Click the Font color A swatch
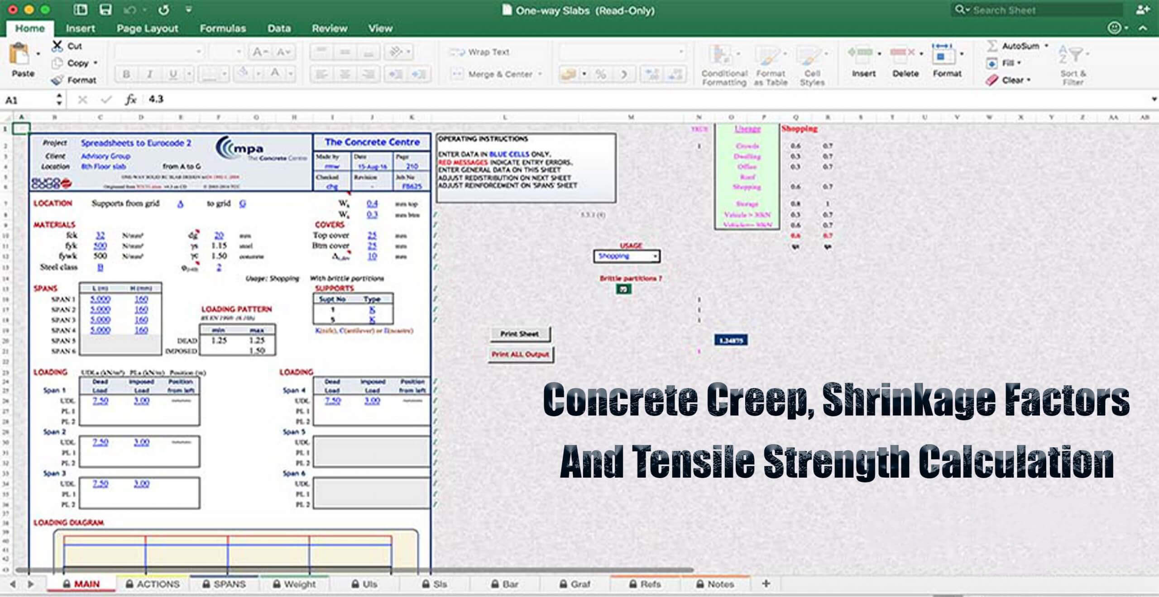This screenshot has width=1159, height=597. tap(274, 74)
